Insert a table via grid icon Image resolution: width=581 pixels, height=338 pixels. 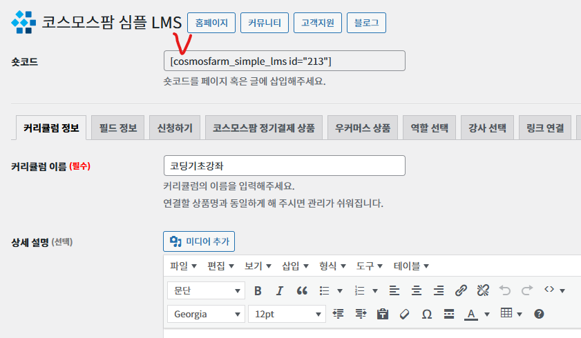click(x=506, y=313)
